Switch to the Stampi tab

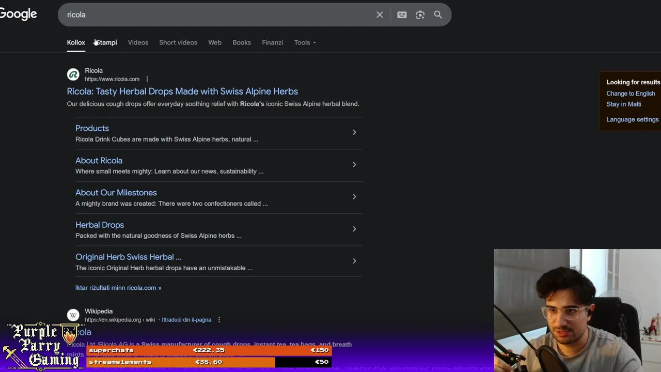tap(106, 42)
